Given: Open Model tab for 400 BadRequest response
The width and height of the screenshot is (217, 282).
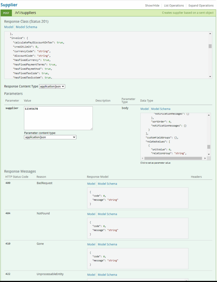Looking at the screenshot, I should (x=91, y=184).
